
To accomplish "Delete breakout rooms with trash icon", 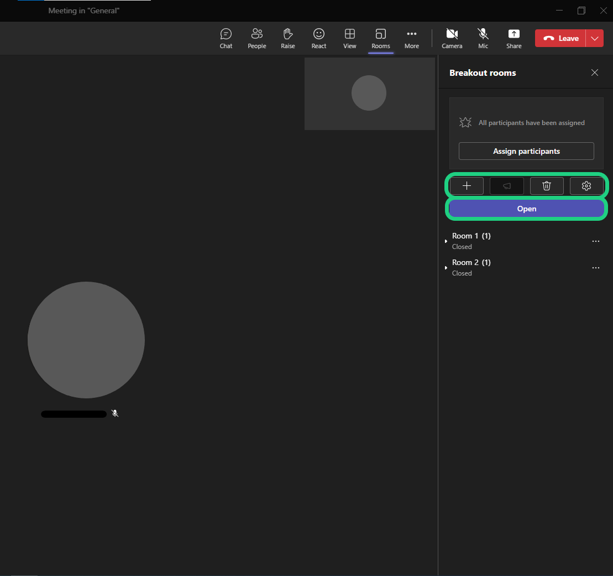I will point(547,186).
